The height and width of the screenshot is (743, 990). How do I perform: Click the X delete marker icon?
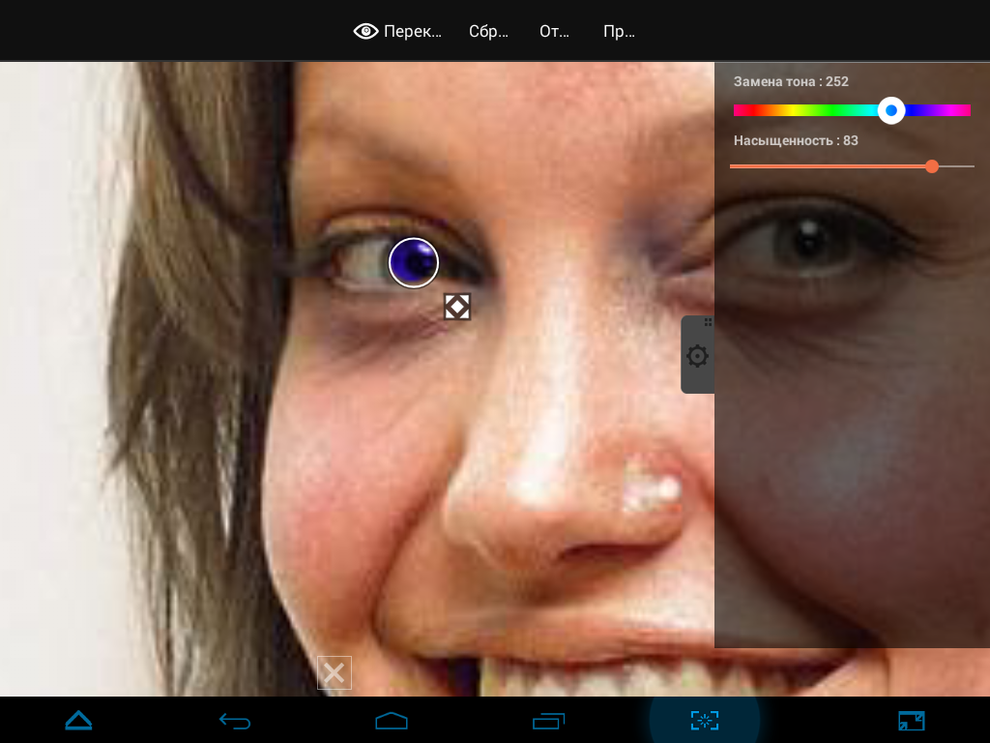pyautogui.click(x=334, y=673)
